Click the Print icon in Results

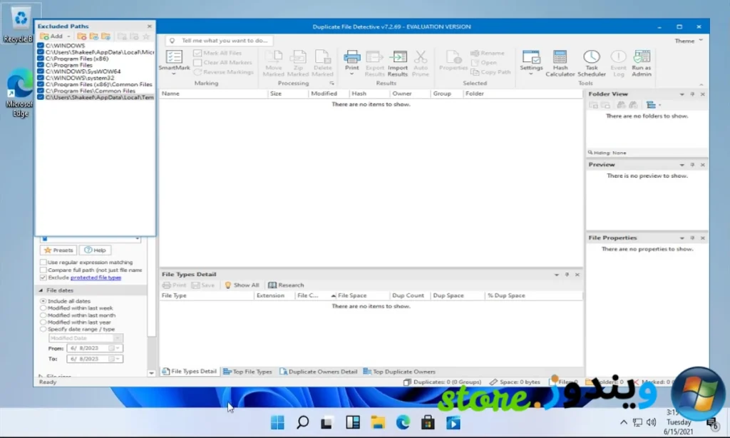pyautogui.click(x=352, y=61)
